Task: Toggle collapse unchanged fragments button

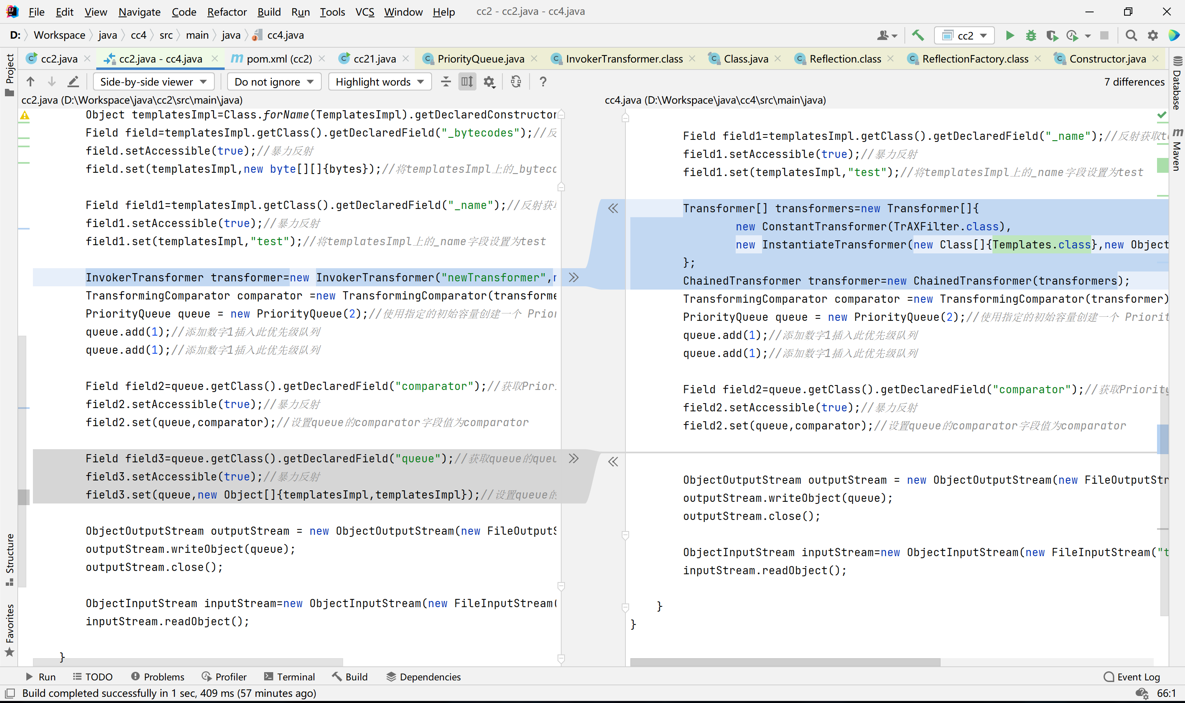Action: point(445,82)
